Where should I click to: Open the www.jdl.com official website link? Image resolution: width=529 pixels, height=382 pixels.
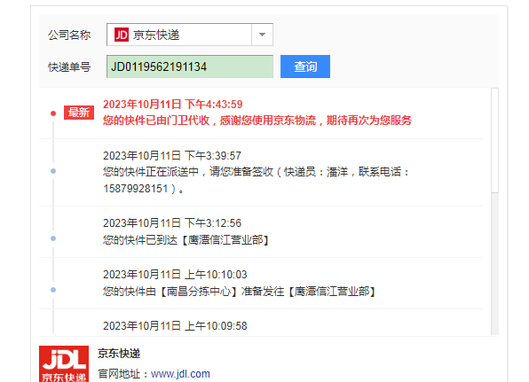click(x=180, y=374)
